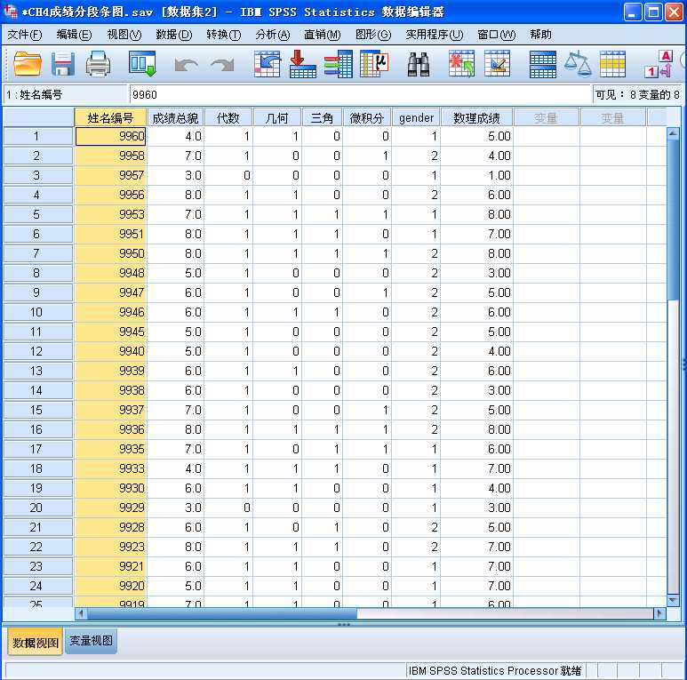The width and height of the screenshot is (687, 680).
Task: Click the 数理成绩 cell in row 16
Action: 476,429
